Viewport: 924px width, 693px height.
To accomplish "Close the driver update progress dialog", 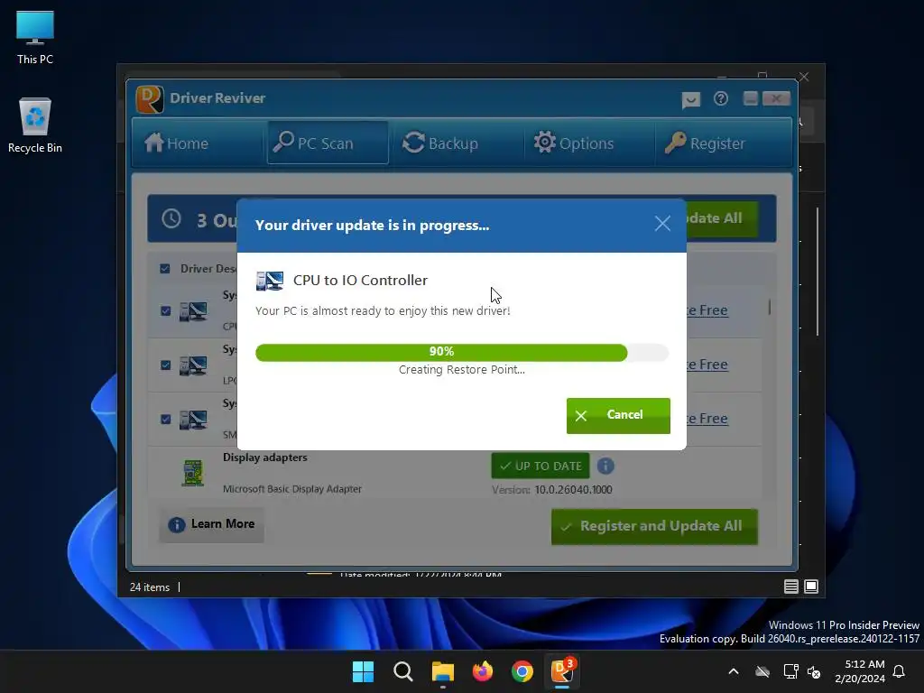I will [x=662, y=224].
